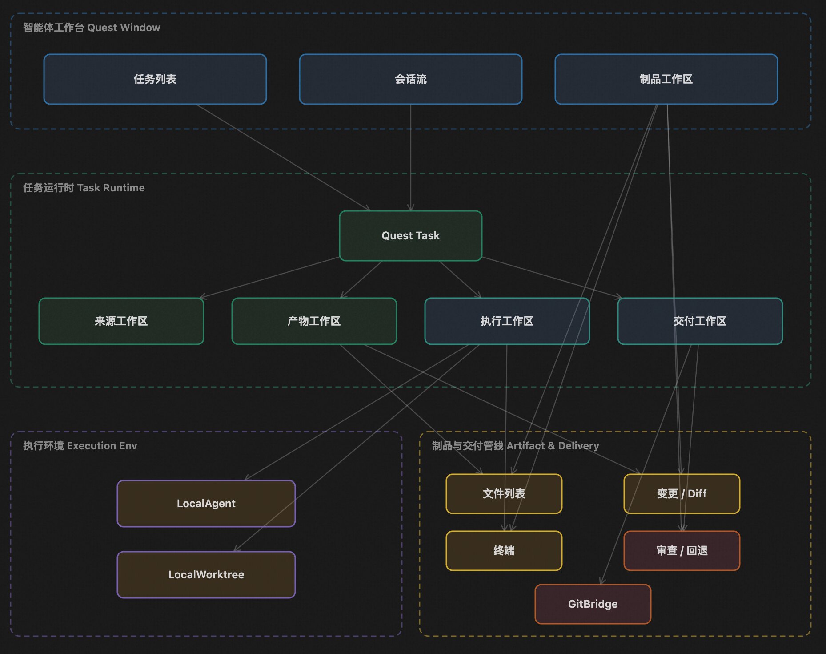This screenshot has width=826, height=654.
Task: Click the Quest Task node
Action: click(411, 236)
